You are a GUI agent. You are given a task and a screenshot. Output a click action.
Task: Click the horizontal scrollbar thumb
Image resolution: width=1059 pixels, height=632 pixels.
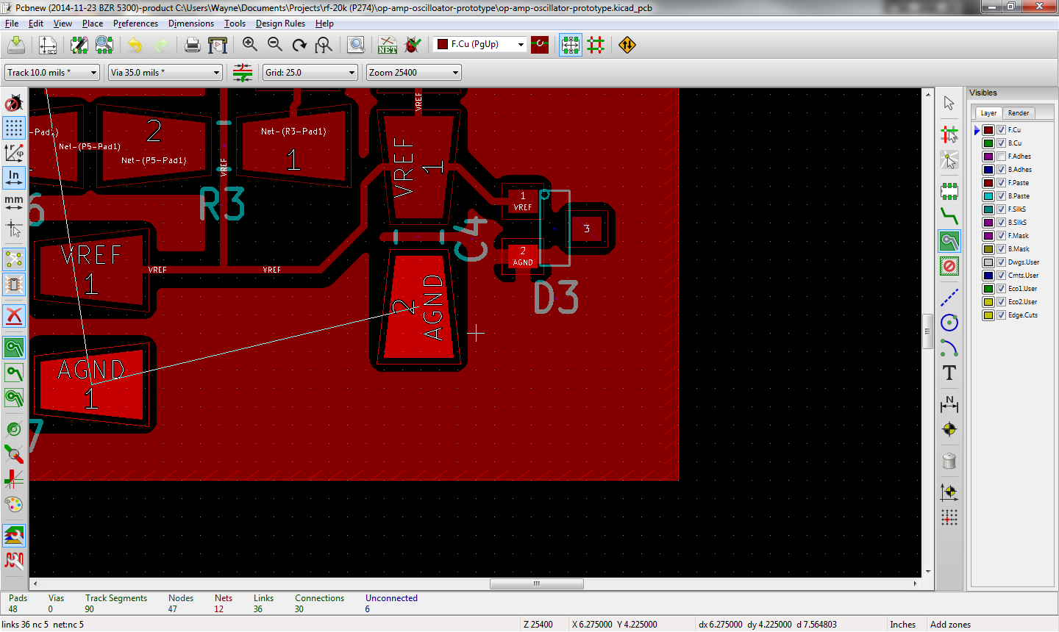point(537,583)
